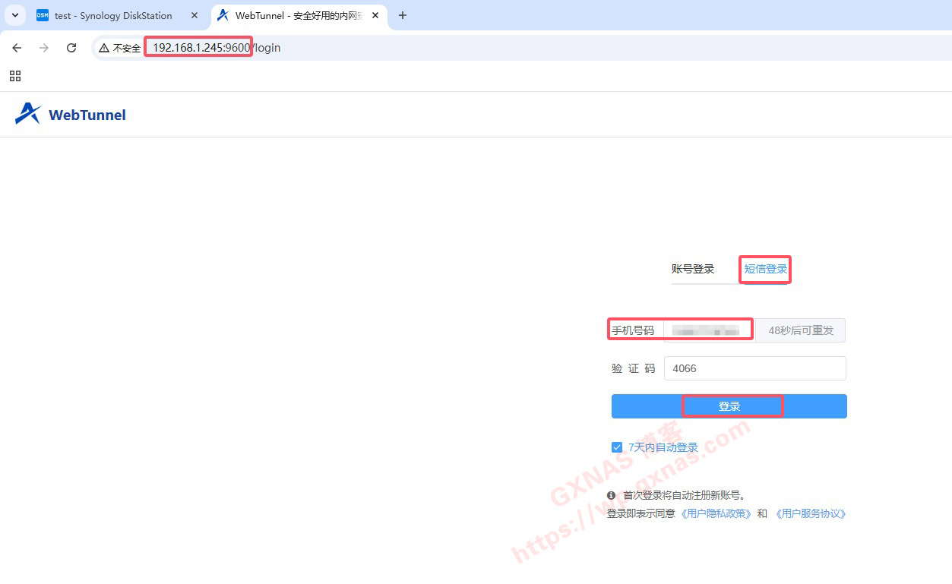Screen dimensions: 952x584
Task: Open a new browser tab
Action: (x=403, y=15)
